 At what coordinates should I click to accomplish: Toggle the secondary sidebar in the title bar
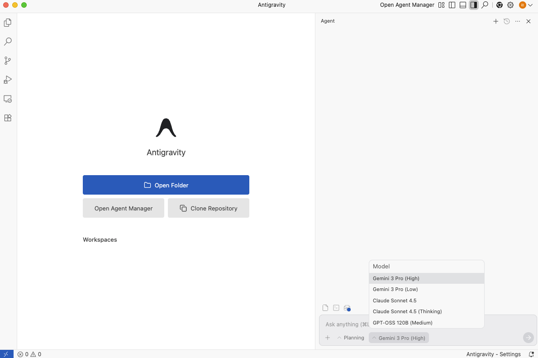click(x=473, y=5)
